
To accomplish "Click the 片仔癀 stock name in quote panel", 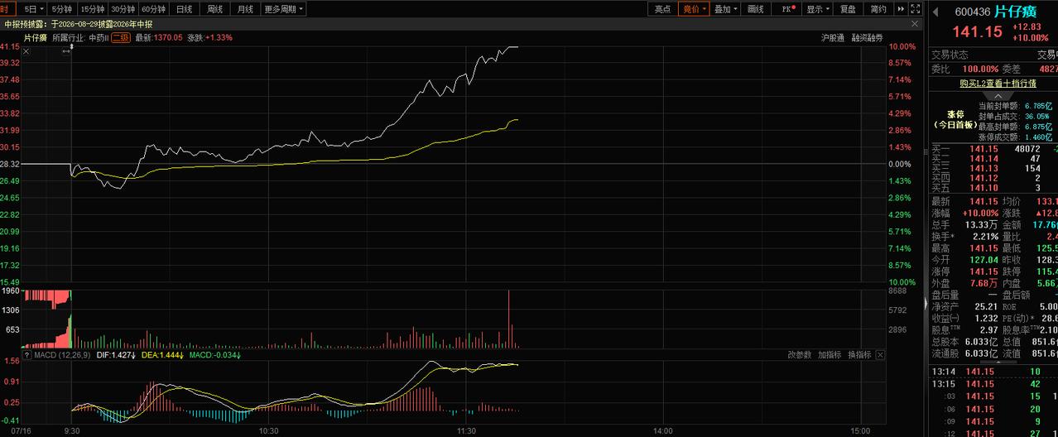I will coord(1014,12).
